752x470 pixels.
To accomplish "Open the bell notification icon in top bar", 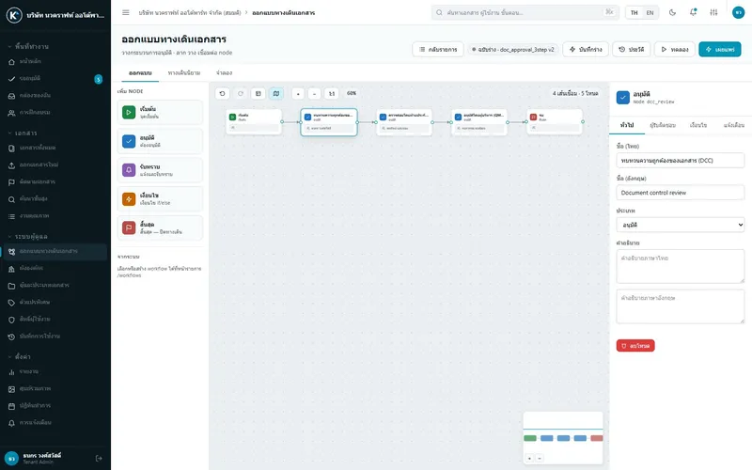I will pyautogui.click(x=693, y=12).
